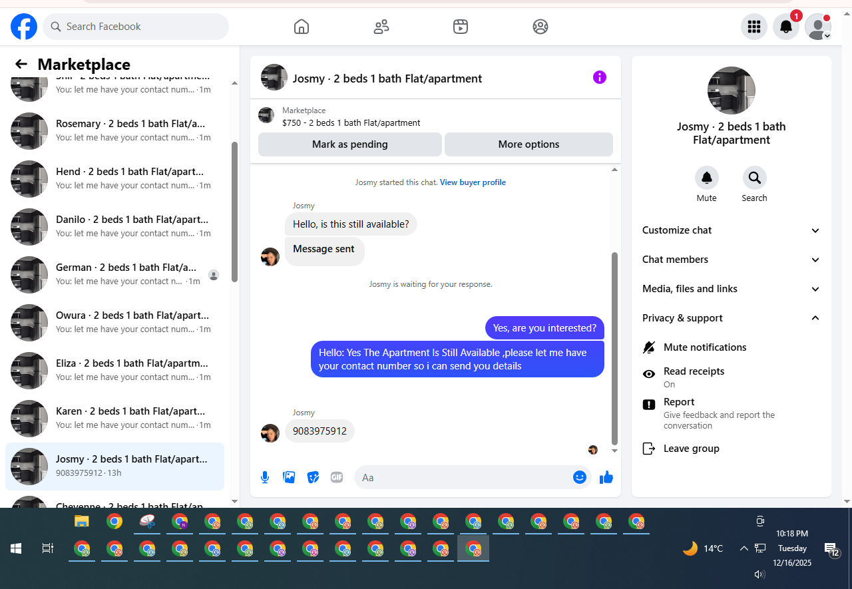Expand the Media, files and links section
Viewport: 852px width, 589px height.
point(732,289)
